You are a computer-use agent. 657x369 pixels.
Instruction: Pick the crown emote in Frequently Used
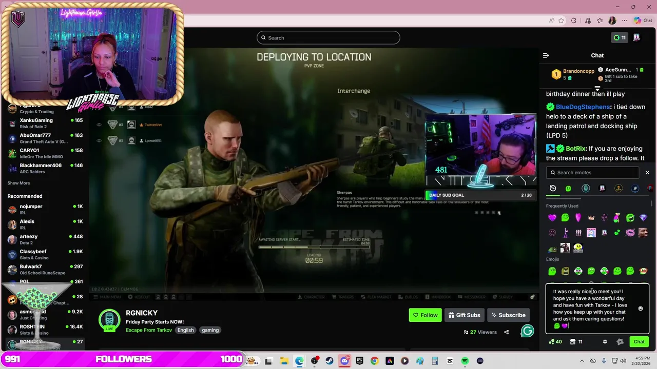tap(591, 218)
